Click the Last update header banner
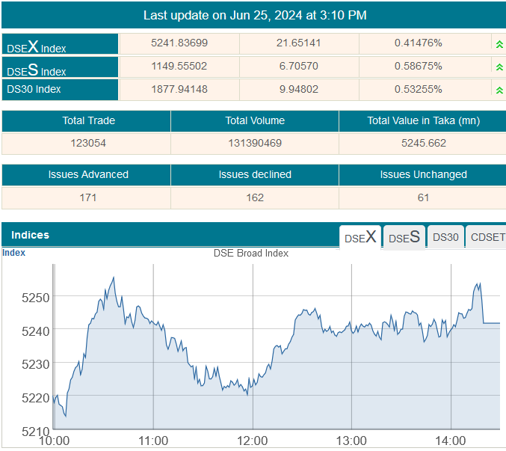506x451 pixels. [254, 15]
